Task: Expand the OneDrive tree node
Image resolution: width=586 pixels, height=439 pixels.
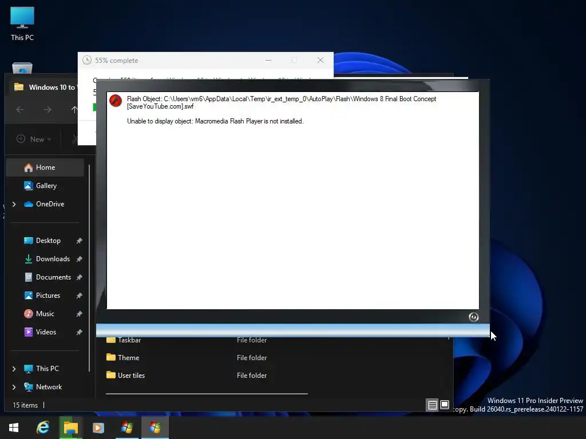Action: click(x=14, y=204)
